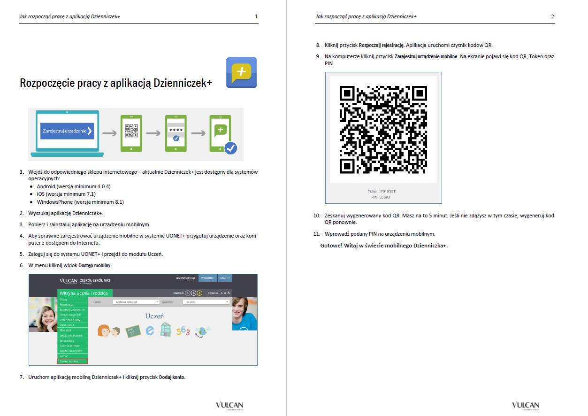Open Zadania domowe menu item
588x416 pixels.
[72, 346]
